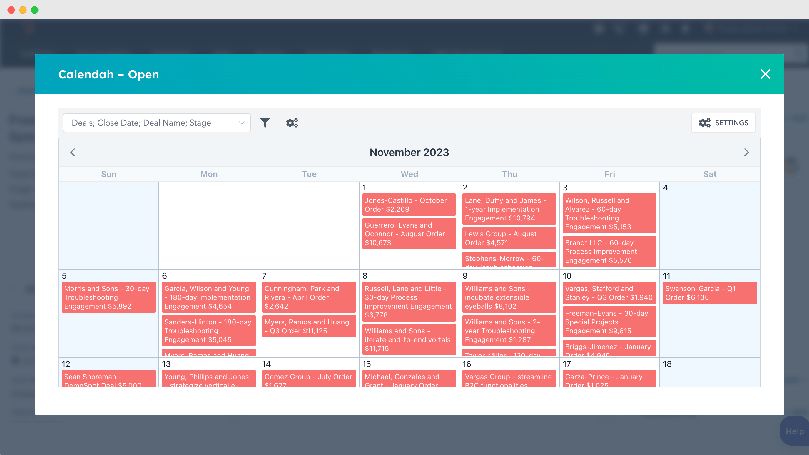This screenshot has height=455, width=809.
Task: Open Michael, Gonzales and Grant January Order
Action: point(409,378)
